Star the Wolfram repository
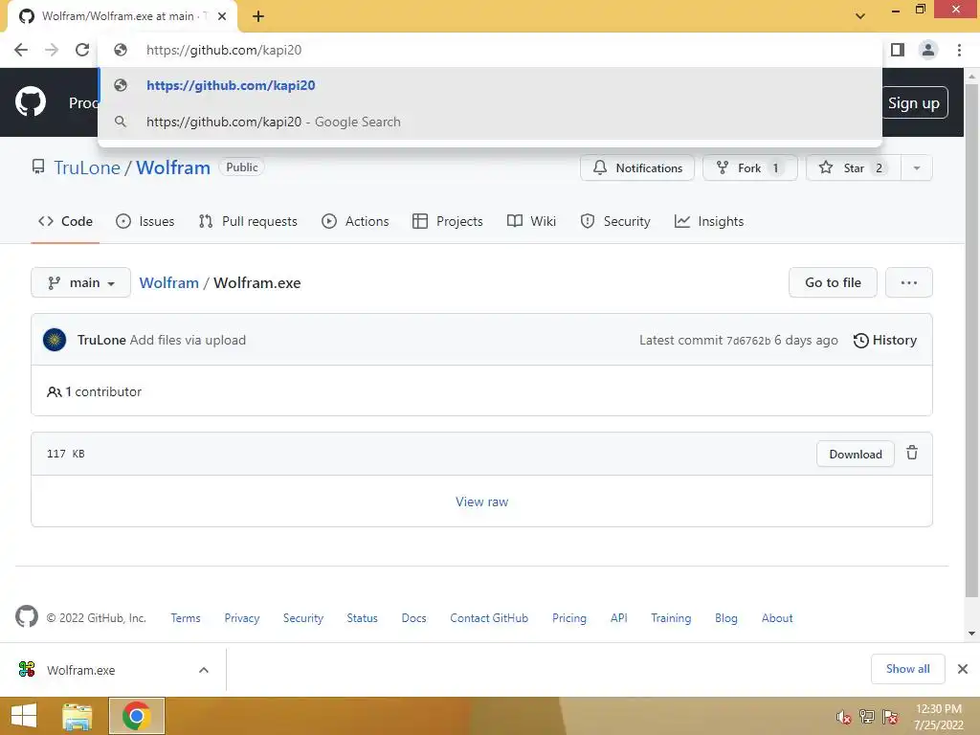This screenshot has width=980, height=735. pos(853,168)
